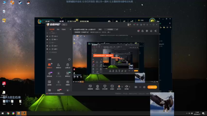The height and width of the screenshot is (116, 207).
Task: Open the League of Legends taskbar icon
Action: (x=24, y=113)
